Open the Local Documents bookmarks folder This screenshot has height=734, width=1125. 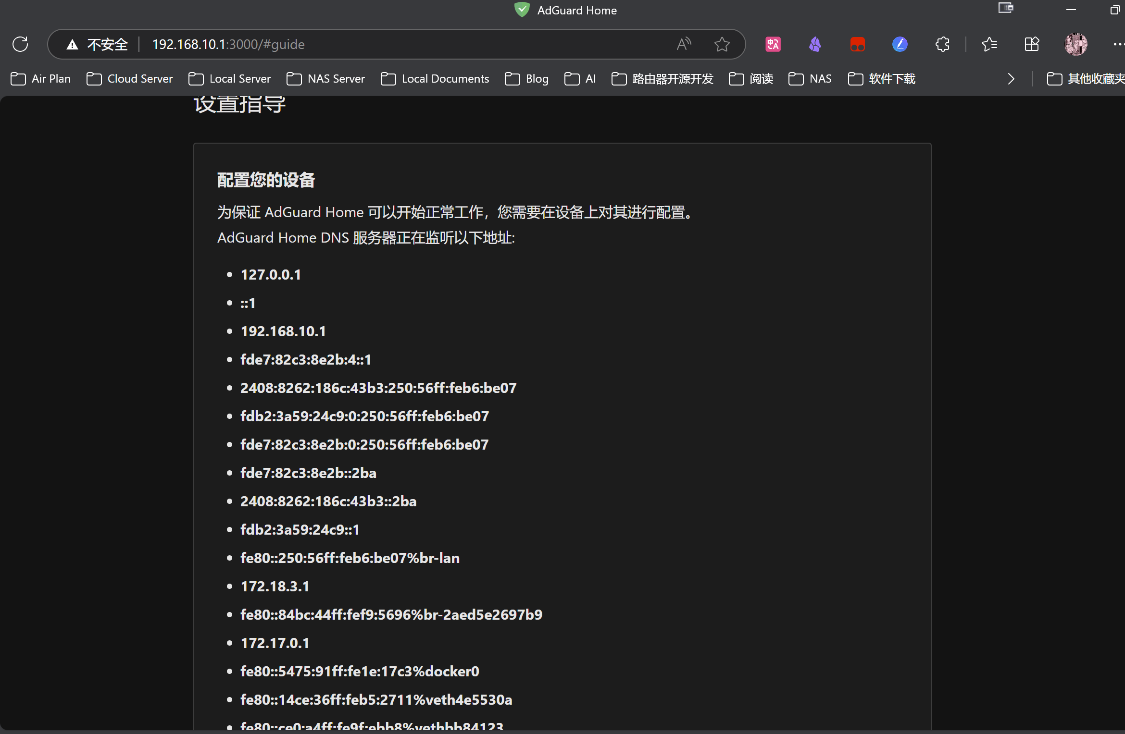435,79
